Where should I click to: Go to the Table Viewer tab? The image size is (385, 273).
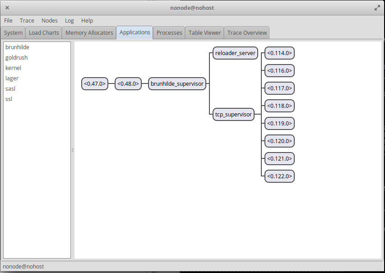pos(205,32)
